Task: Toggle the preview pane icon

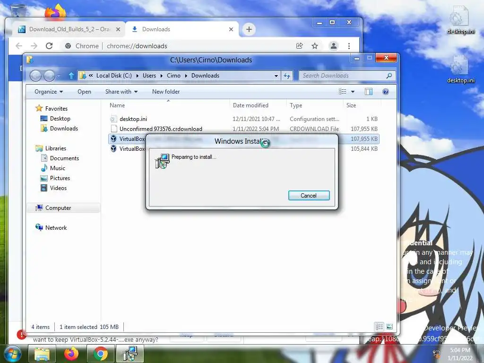Action: coord(369,92)
